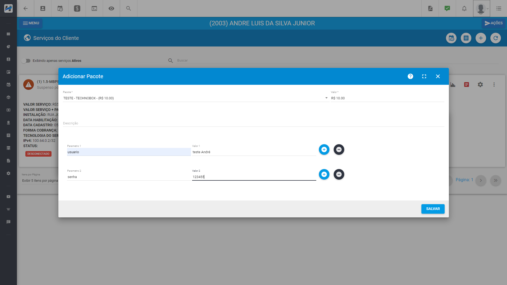Screen dimensions: 507x285
Task: Click the search magnifier in top toolbar
Action: [129, 8]
